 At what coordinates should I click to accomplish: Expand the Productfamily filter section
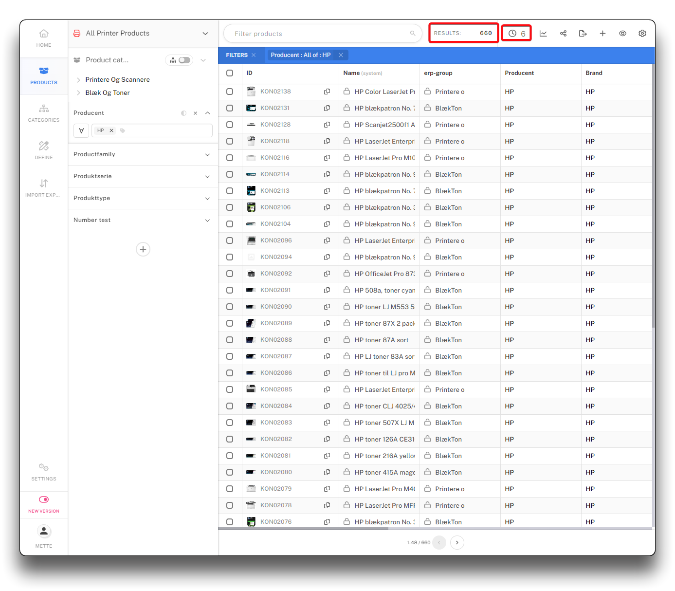pyautogui.click(x=207, y=154)
